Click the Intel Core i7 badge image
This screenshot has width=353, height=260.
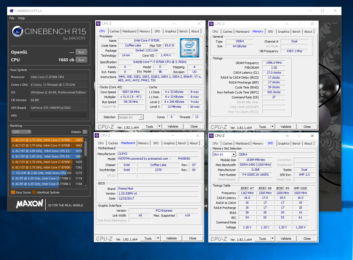(x=189, y=48)
